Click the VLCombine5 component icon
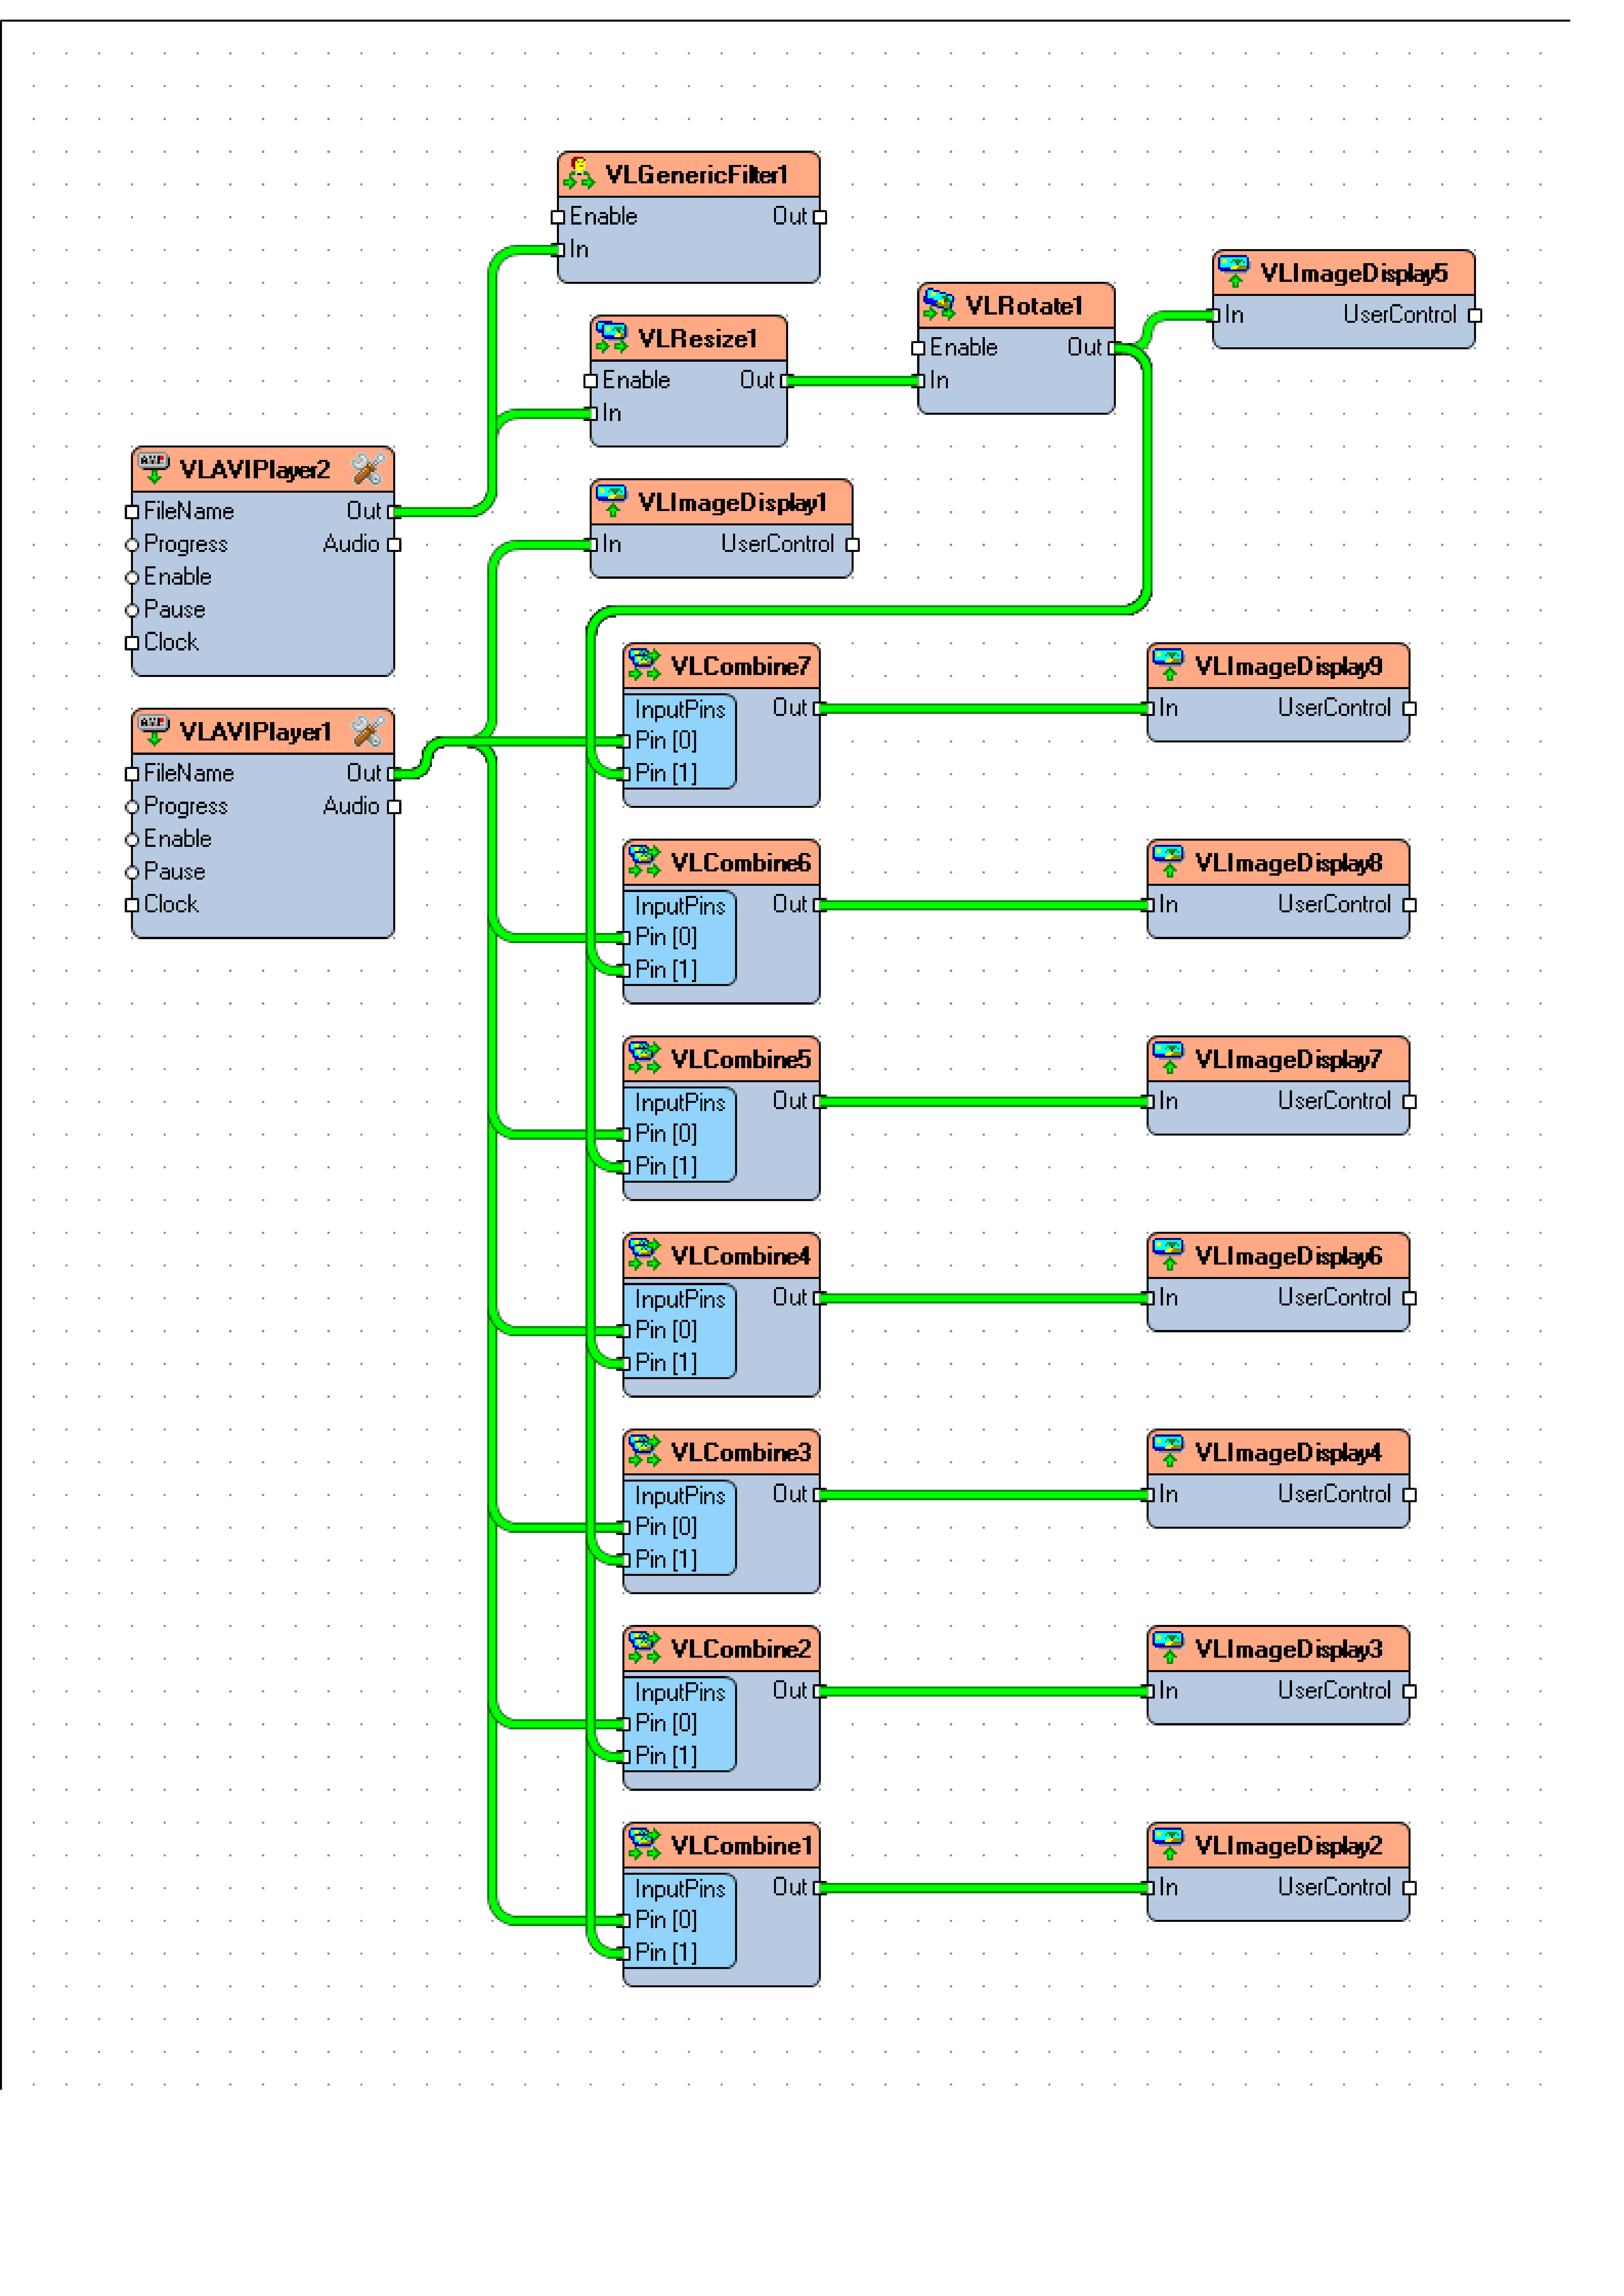Image resolution: width=1624 pixels, height=2296 pixels. coord(645,1058)
